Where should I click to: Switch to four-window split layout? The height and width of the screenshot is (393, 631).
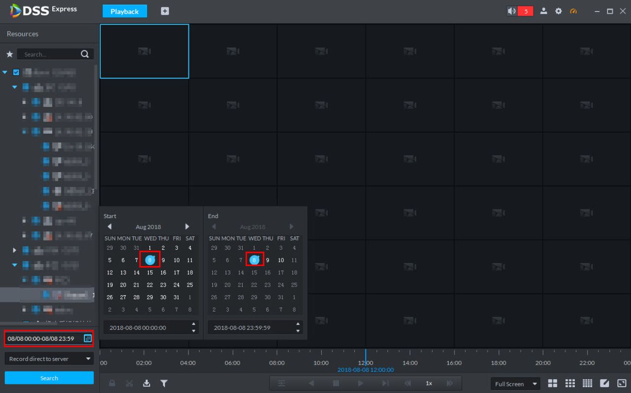click(553, 383)
